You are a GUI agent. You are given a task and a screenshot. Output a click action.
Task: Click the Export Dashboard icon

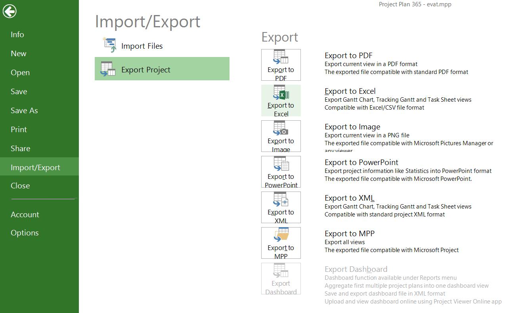pos(281,278)
